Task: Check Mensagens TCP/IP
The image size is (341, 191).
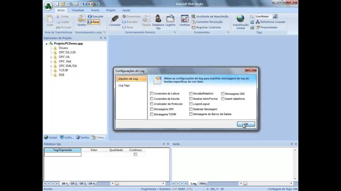Action: [152, 114]
